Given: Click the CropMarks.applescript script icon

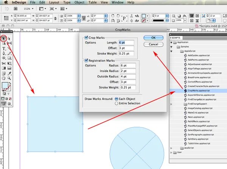Looking at the screenshot, I should pos(185,91).
